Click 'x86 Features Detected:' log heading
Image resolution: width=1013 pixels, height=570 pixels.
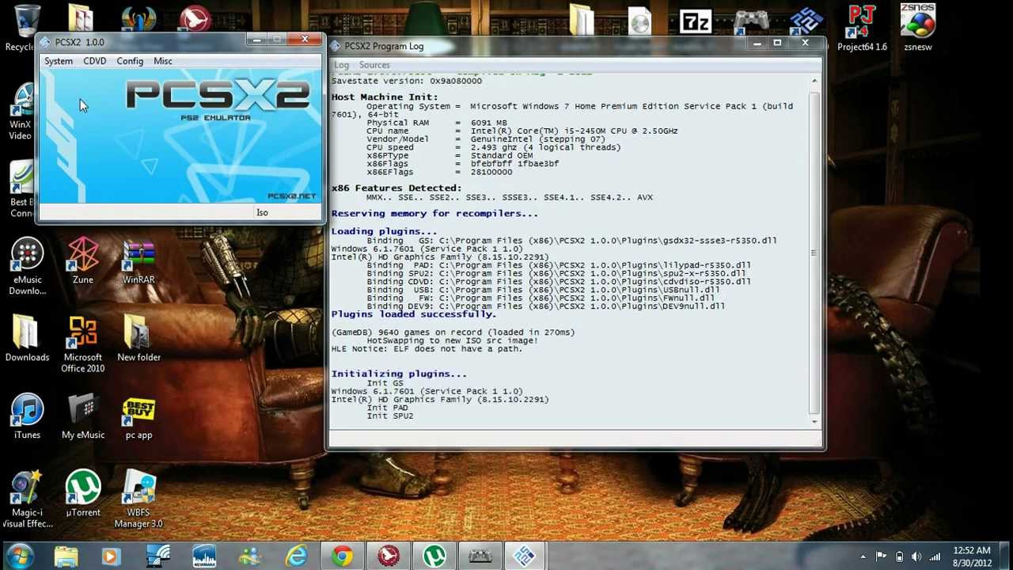pyautogui.click(x=396, y=188)
